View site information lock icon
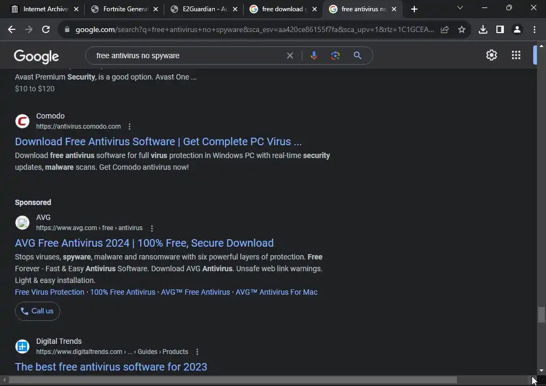This screenshot has width=546, height=386. pyautogui.click(x=67, y=30)
